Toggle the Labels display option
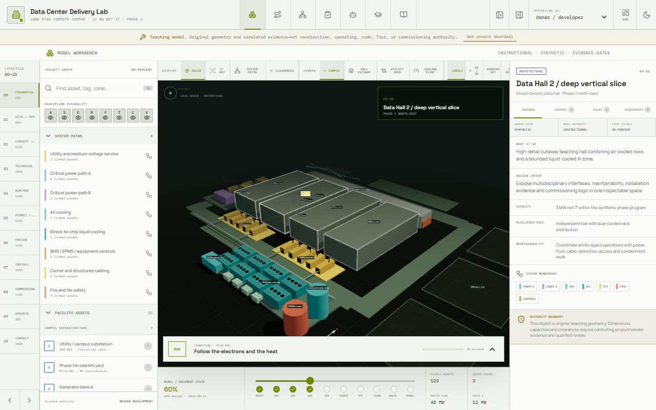Image resolution: width=656 pixels, height=410 pixels. point(457,71)
